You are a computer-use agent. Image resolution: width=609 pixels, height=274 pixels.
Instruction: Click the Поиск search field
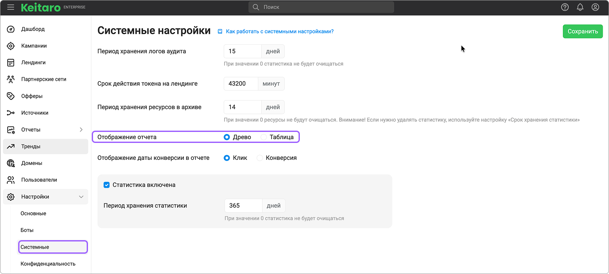coord(321,7)
